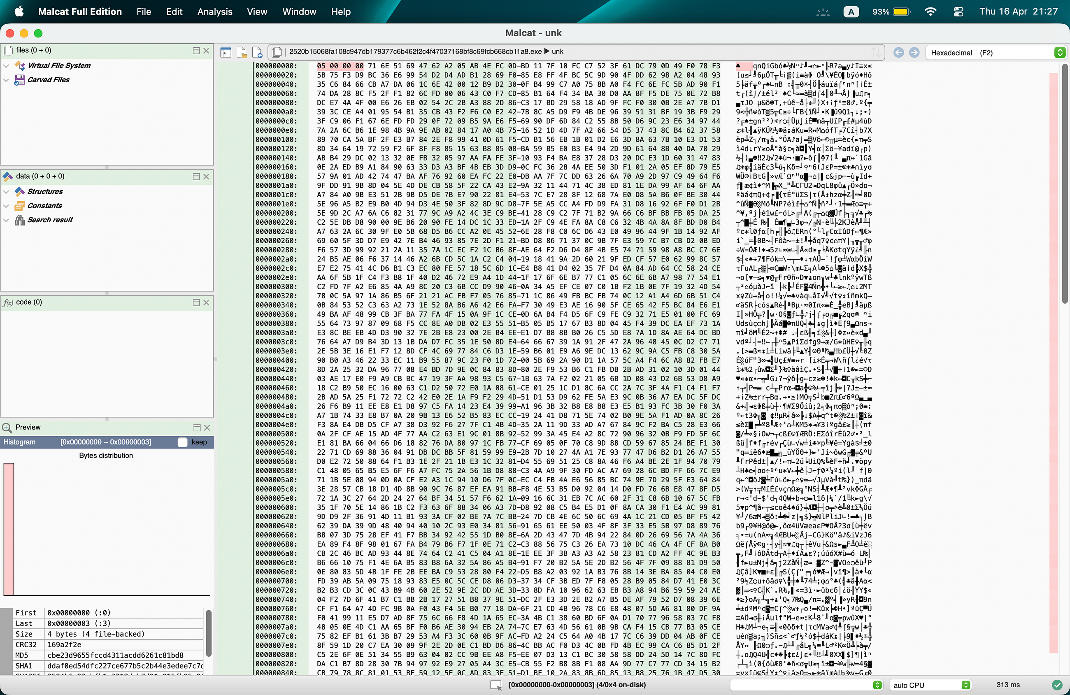Click the files panel header icon
1070x695 pixels.
(8, 50)
